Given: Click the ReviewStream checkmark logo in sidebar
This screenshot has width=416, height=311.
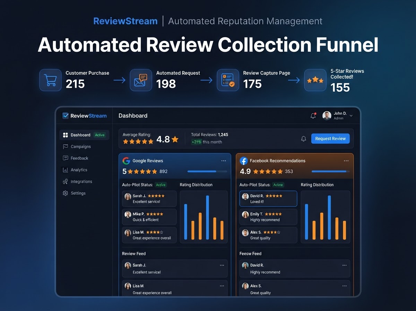Looking at the screenshot, I should click(66, 116).
